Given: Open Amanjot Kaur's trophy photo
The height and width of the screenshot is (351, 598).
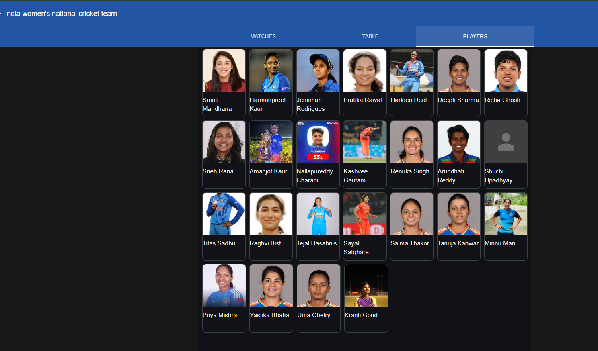Looking at the screenshot, I should tap(271, 142).
